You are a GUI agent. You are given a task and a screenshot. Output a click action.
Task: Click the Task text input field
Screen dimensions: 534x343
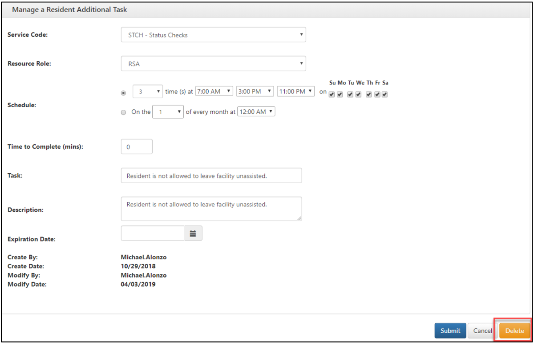click(x=211, y=175)
